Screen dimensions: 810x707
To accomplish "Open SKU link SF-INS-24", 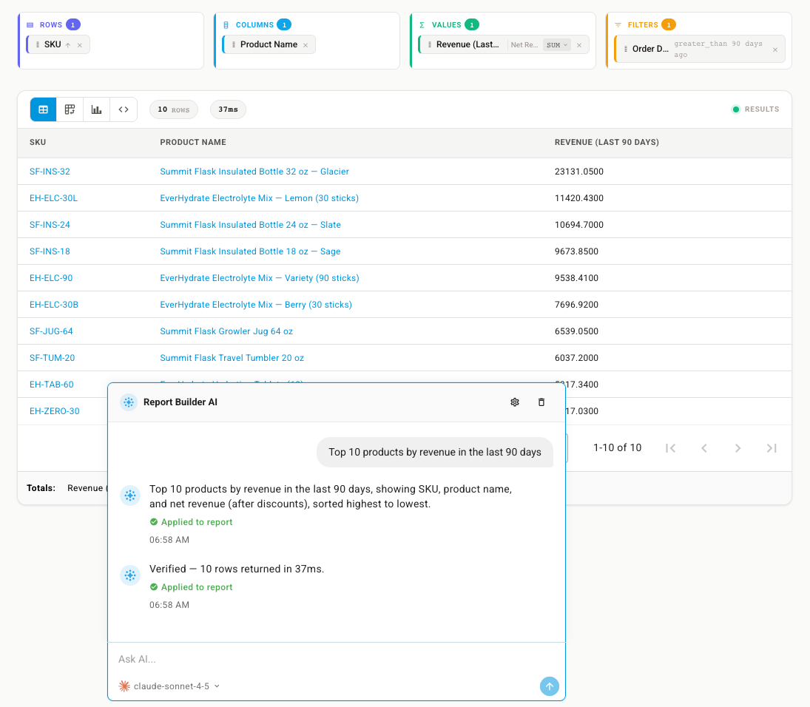I will click(x=50, y=225).
